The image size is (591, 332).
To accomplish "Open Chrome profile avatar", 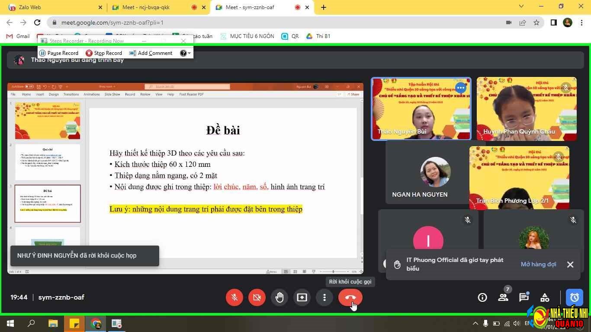I will click(568, 22).
